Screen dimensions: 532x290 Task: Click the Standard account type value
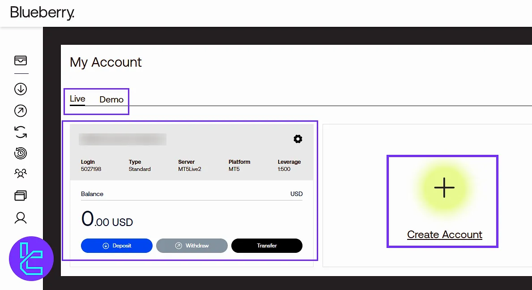click(x=140, y=169)
